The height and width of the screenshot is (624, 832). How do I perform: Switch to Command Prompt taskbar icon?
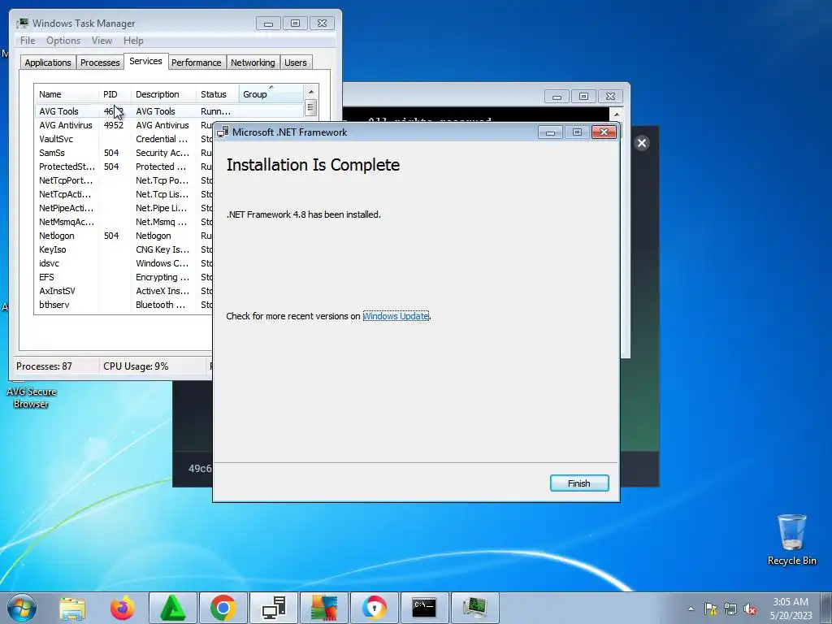(424, 608)
